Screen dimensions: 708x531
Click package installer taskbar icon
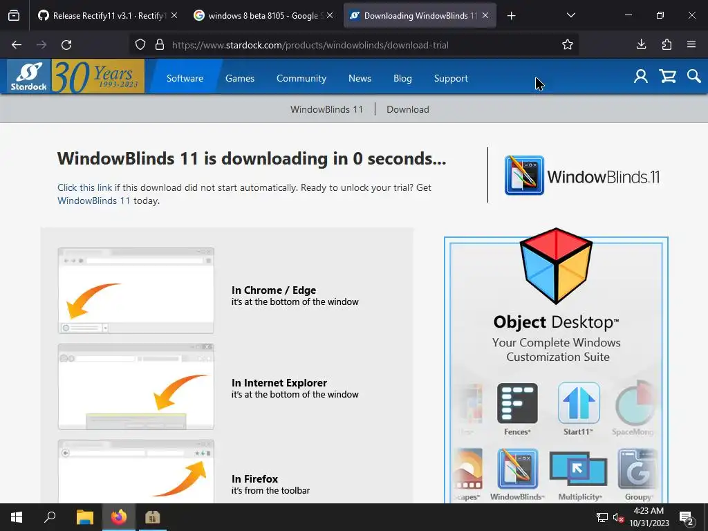153,517
